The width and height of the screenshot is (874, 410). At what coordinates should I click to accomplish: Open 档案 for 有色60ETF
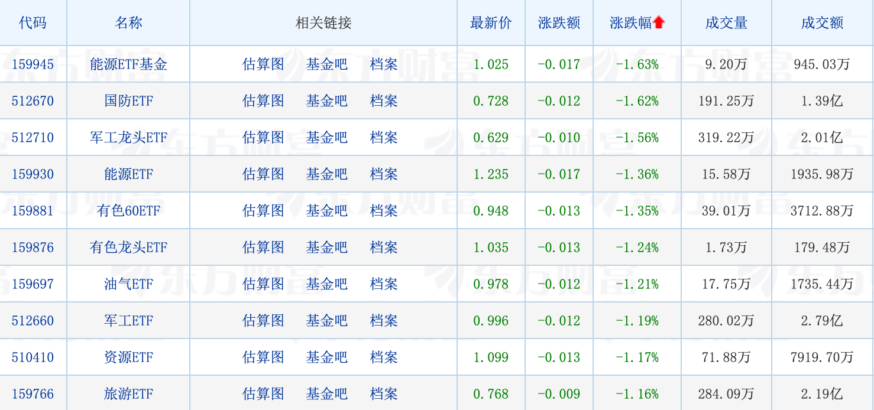(x=384, y=211)
